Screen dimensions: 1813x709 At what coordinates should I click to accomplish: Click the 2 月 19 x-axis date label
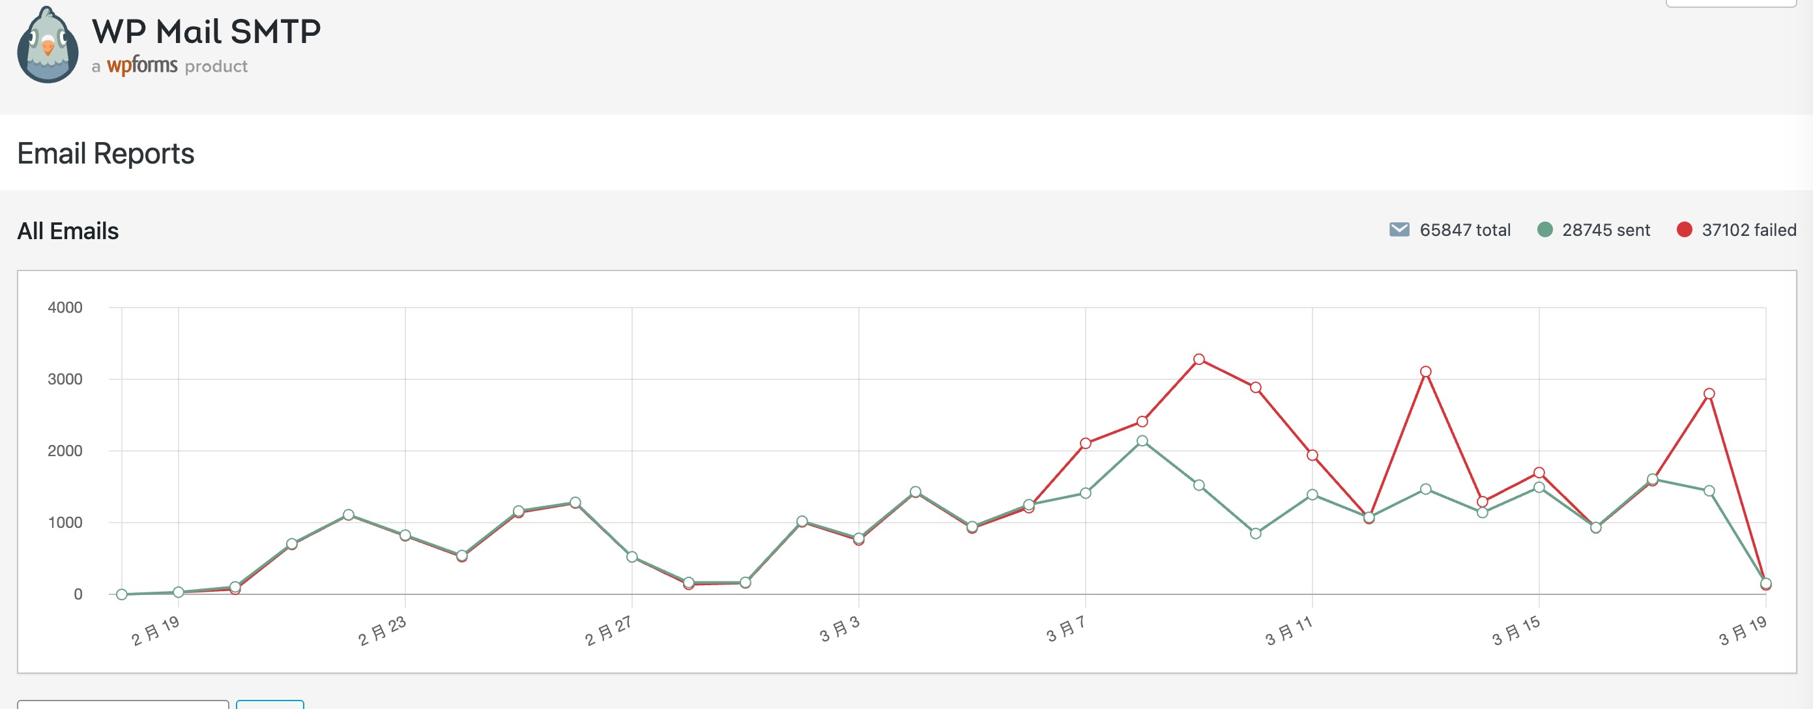tap(156, 630)
